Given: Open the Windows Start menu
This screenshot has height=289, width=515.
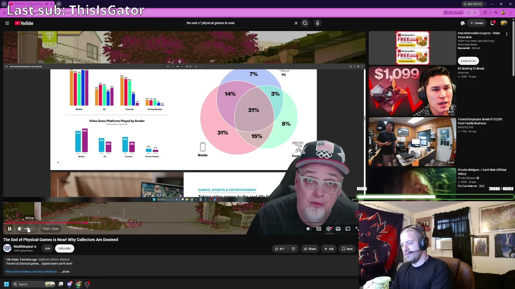Looking at the screenshot, I should pyautogui.click(x=6, y=284).
